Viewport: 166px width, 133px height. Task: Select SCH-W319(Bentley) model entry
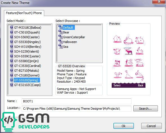[28, 47]
